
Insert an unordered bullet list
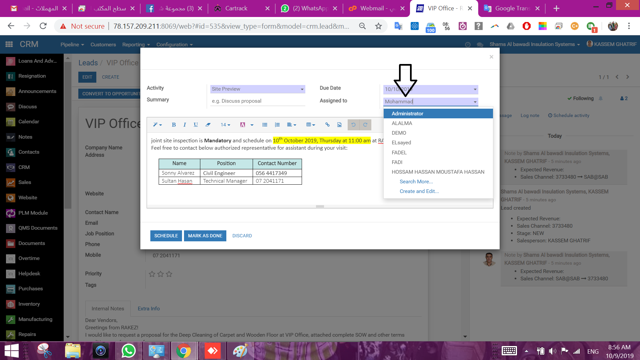(265, 125)
